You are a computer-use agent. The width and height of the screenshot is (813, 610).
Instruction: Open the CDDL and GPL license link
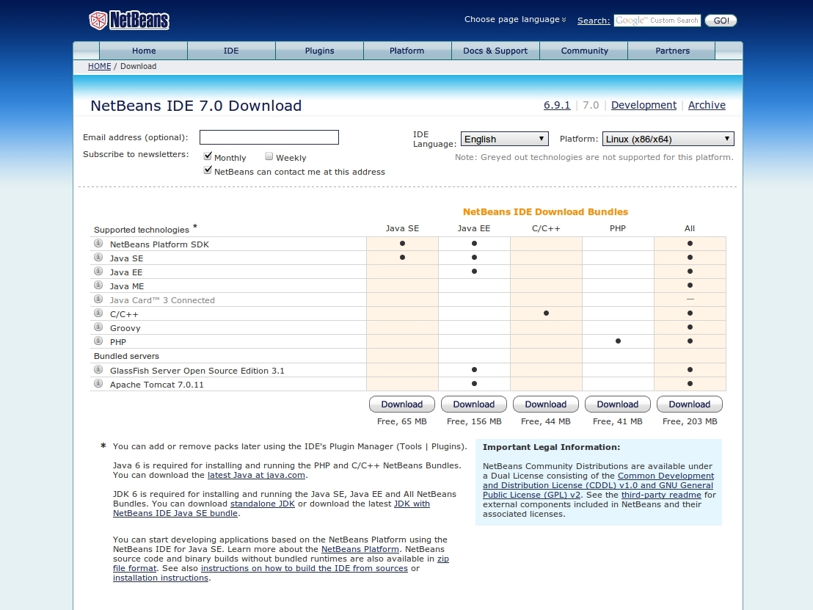[x=598, y=485]
